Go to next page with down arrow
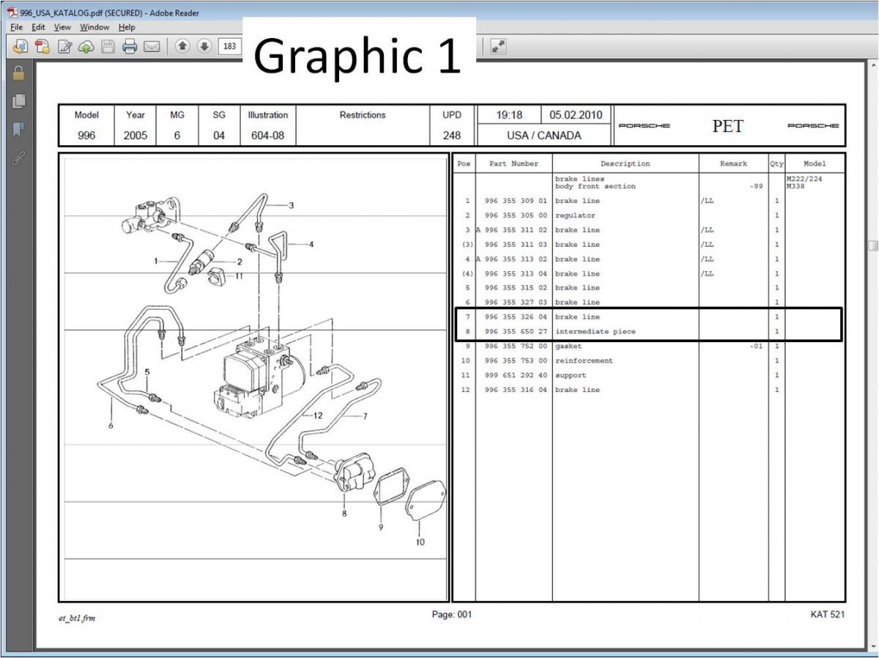 pos(204,47)
